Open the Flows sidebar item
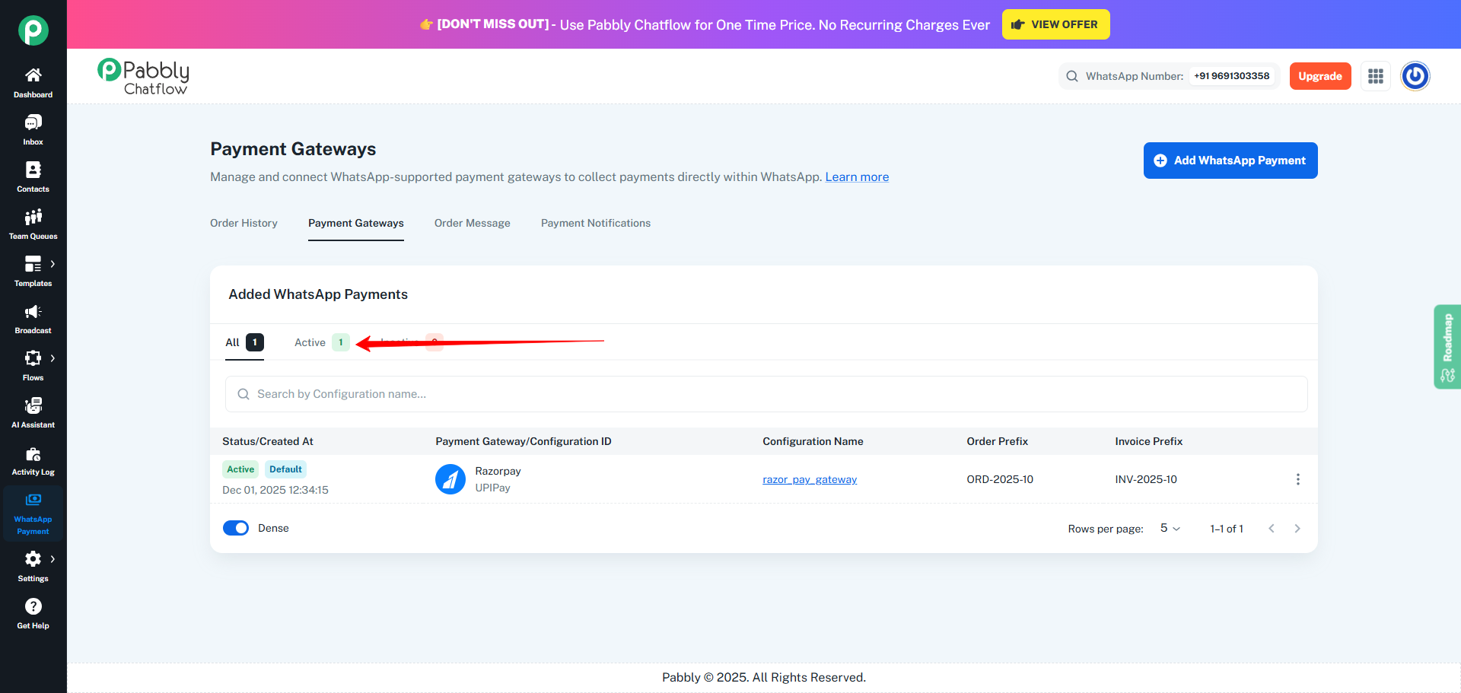This screenshot has height=693, width=1461. pyautogui.click(x=33, y=366)
